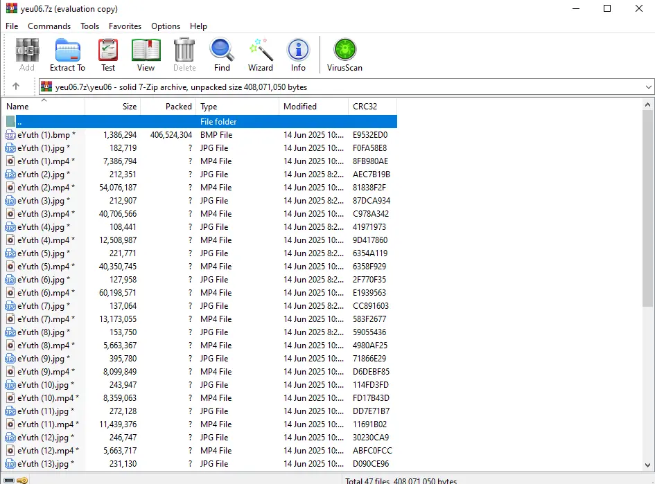
Task: Click the scrollbar down arrow
Action: pos(647,465)
